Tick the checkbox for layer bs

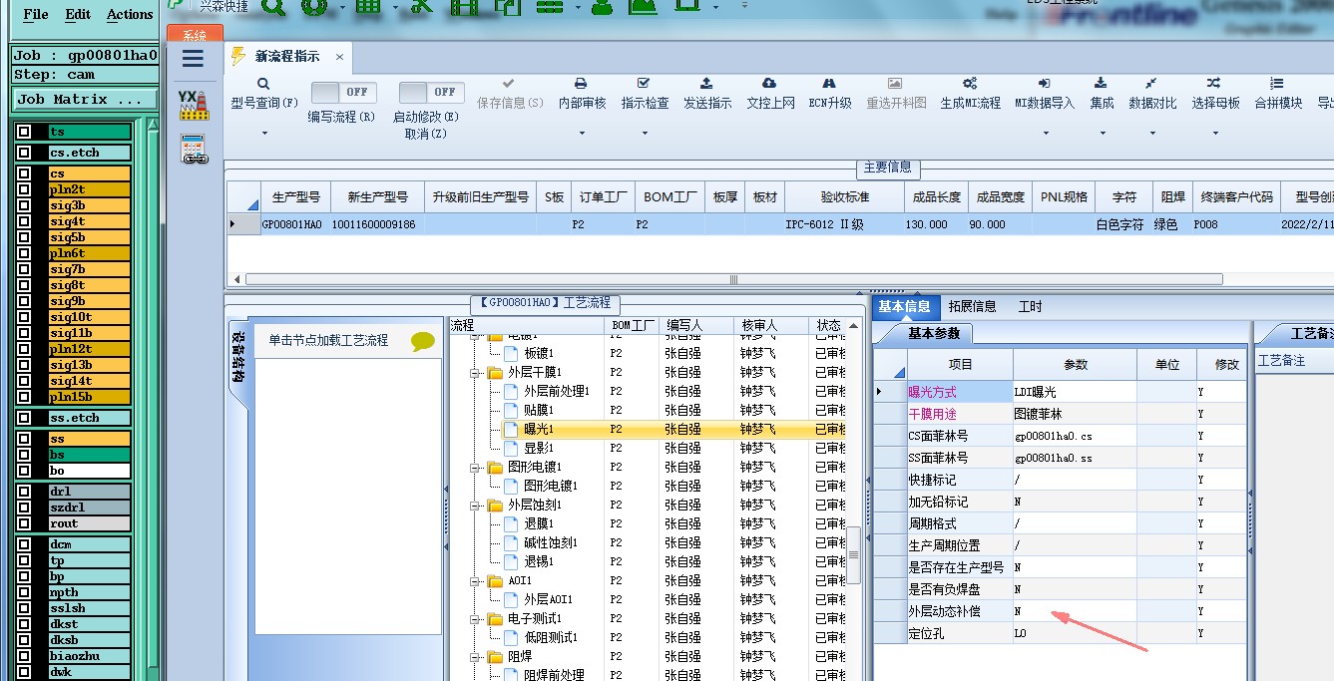24,455
